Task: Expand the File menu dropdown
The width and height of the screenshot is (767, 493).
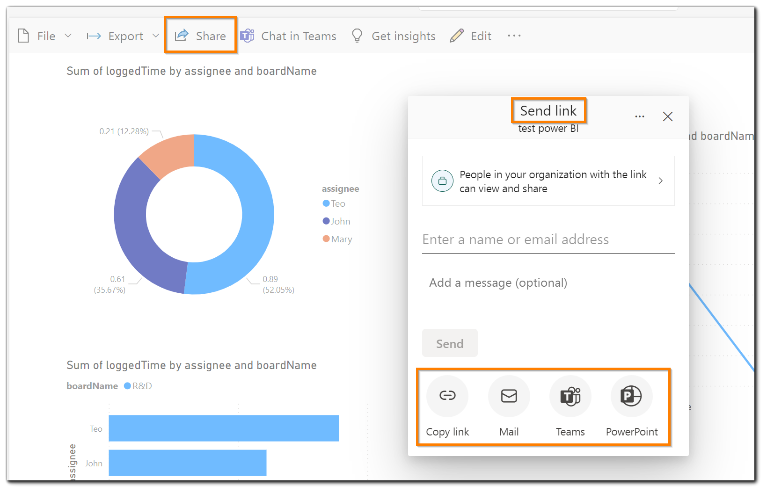Action: coord(68,36)
